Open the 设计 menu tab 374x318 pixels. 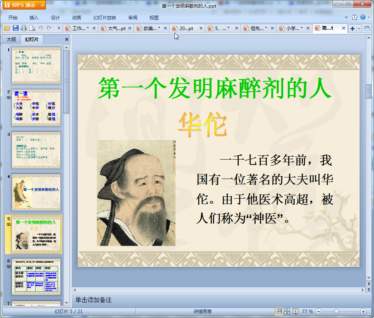tap(55, 18)
